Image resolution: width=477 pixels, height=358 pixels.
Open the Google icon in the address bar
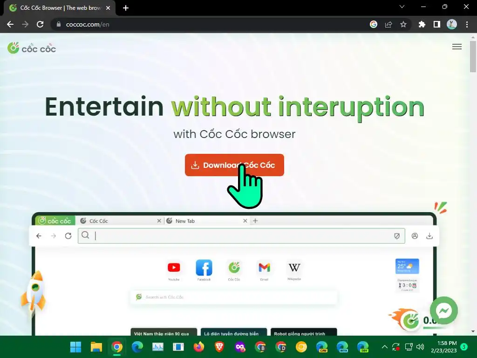[x=374, y=24]
